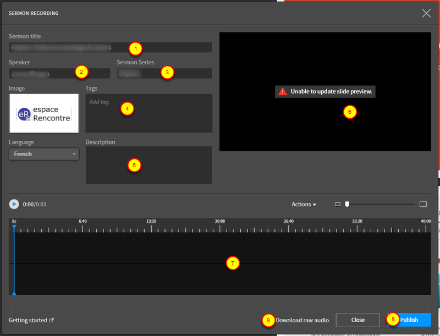Open the Getting started help link
The height and width of the screenshot is (336, 440).
tap(31, 320)
